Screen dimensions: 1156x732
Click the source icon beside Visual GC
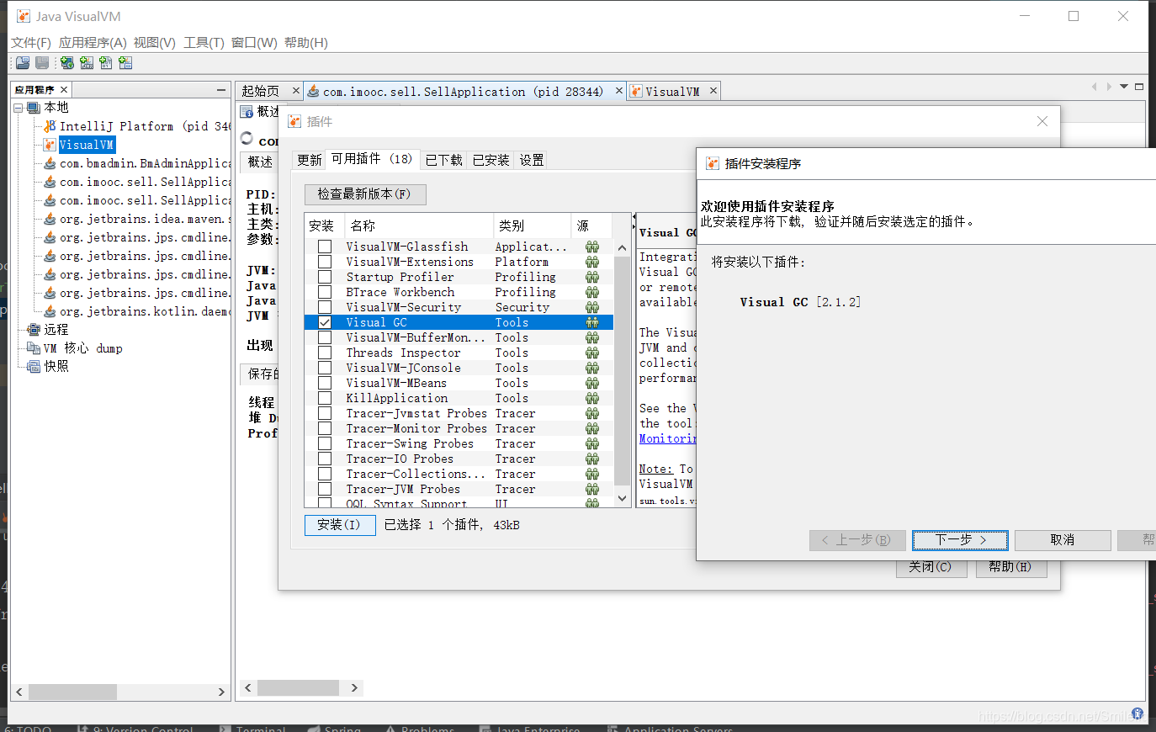tap(592, 322)
